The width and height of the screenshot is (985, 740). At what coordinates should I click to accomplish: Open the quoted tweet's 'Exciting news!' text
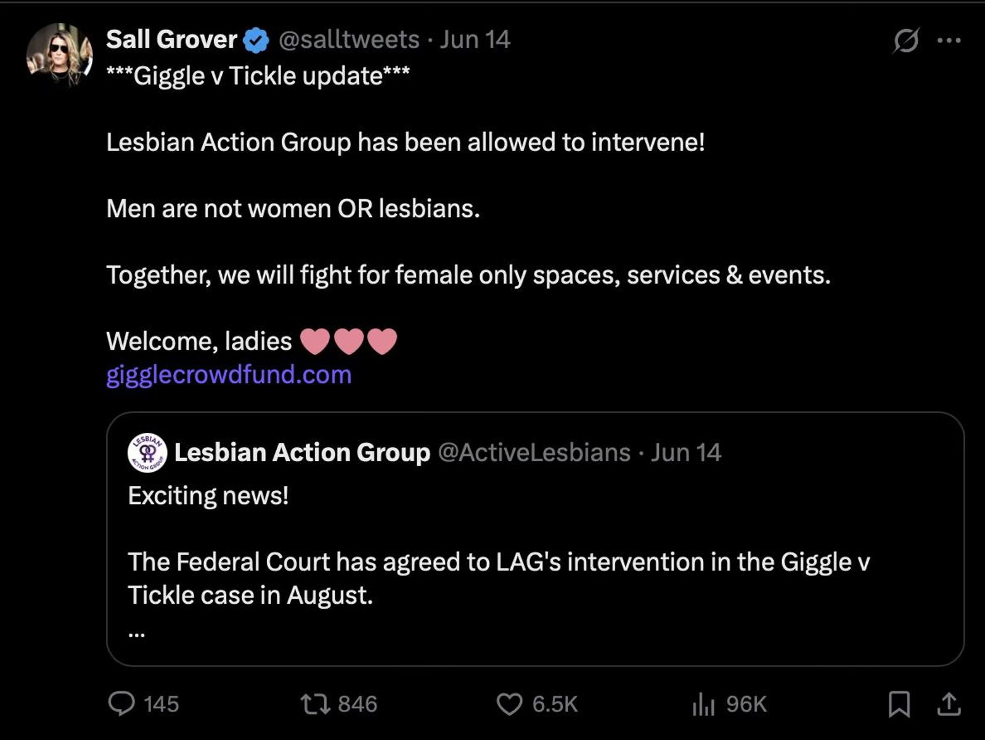pyautogui.click(x=208, y=496)
